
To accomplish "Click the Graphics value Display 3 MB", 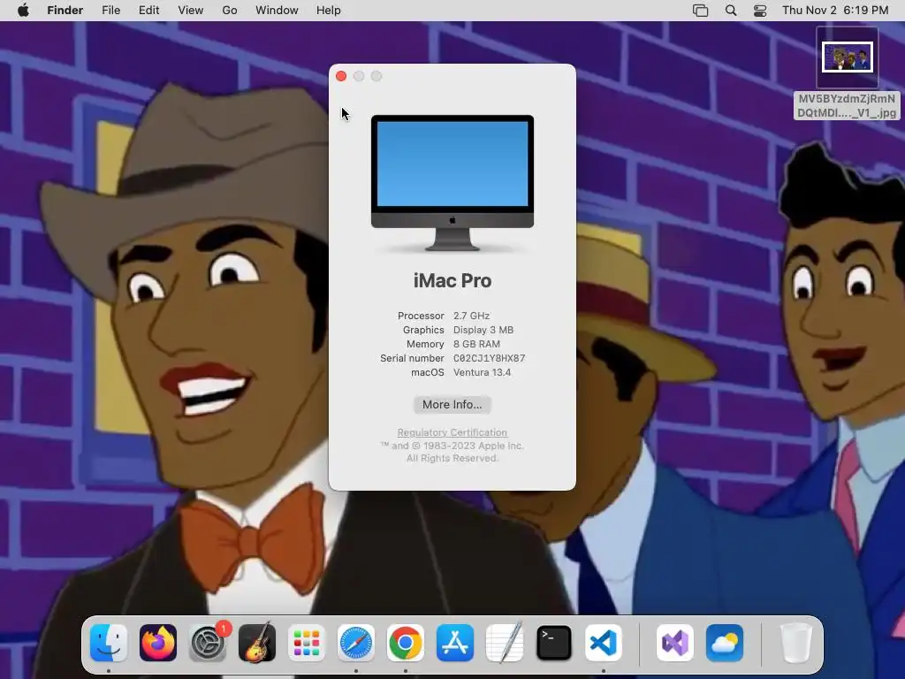I will (x=483, y=331).
